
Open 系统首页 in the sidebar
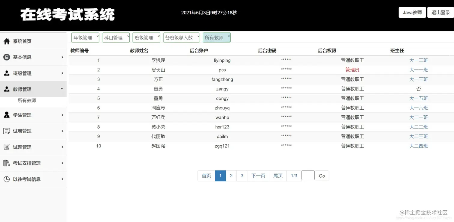click(x=33, y=41)
